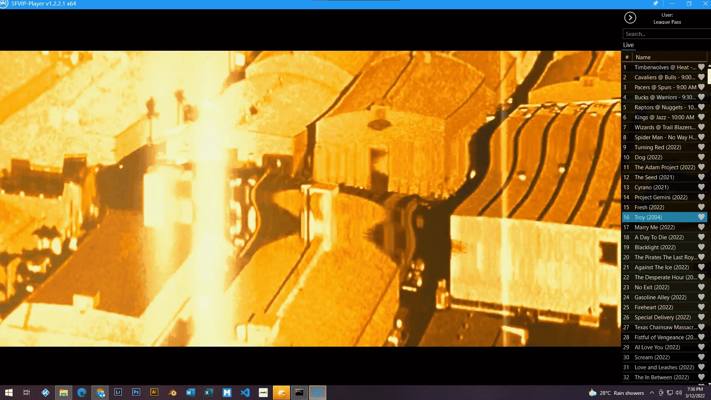Open the clock showing 7:36 PM
Screen dimensions: 711x400
tap(695, 393)
